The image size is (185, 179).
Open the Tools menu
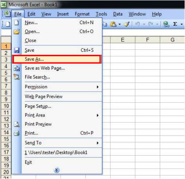click(x=101, y=14)
